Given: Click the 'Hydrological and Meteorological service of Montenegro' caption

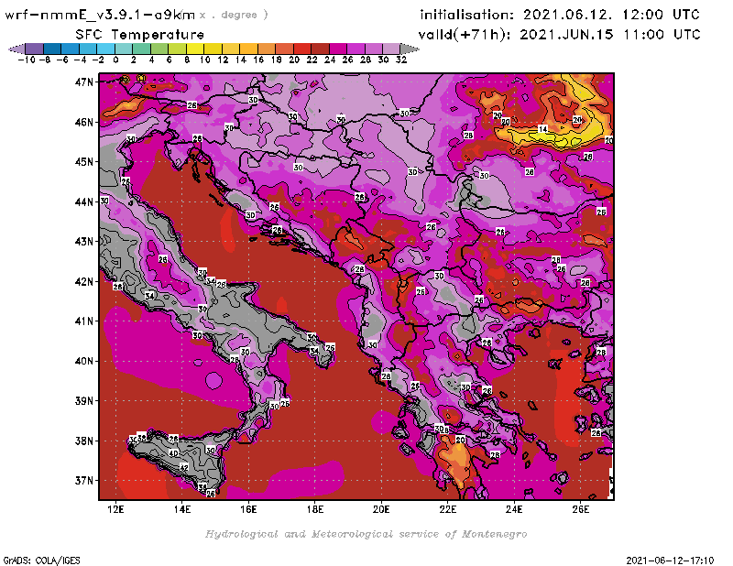Looking at the screenshot, I should tap(366, 534).
